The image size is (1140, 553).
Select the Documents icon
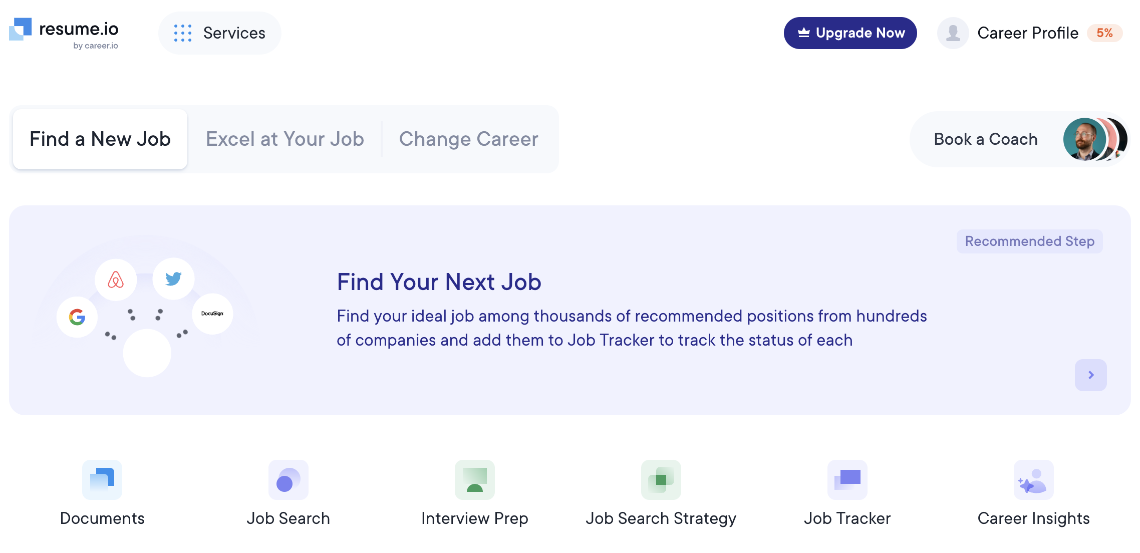(x=102, y=480)
